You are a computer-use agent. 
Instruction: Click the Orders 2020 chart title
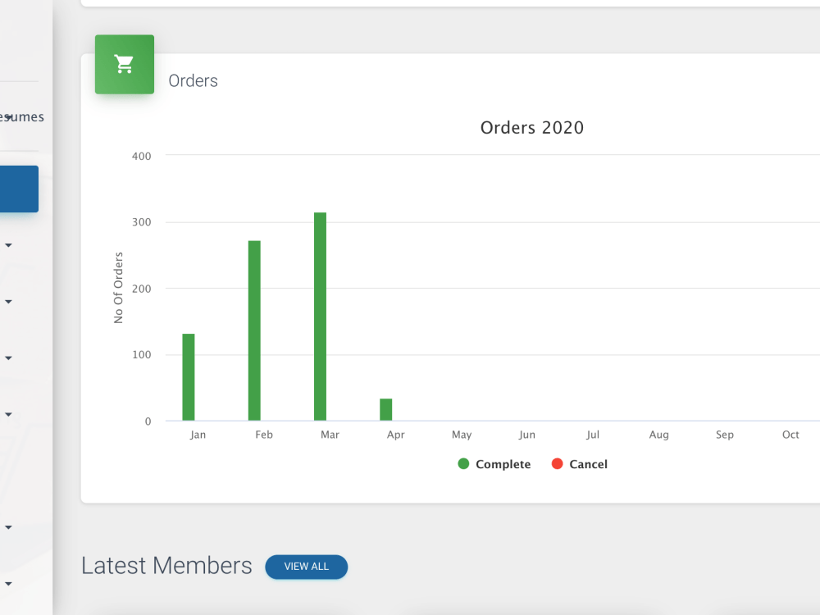pyautogui.click(x=532, y=128)
